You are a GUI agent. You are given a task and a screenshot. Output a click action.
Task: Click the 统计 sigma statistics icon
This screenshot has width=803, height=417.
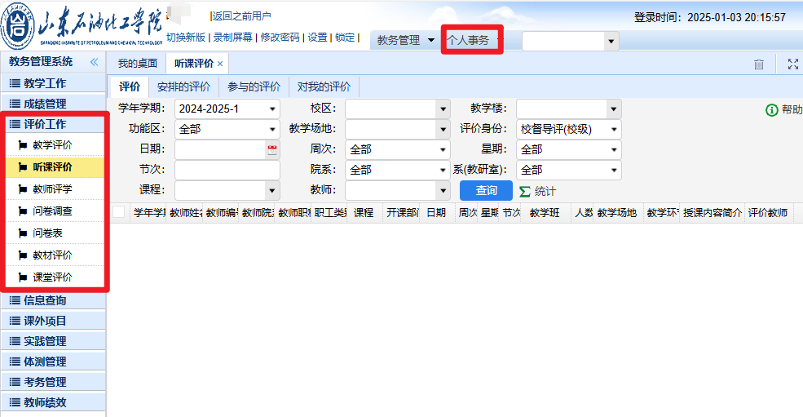click(525, 191)
